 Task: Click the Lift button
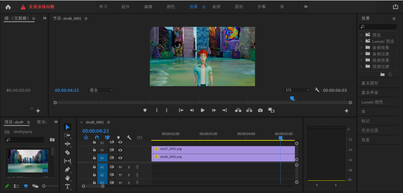[x=238, y=110]
